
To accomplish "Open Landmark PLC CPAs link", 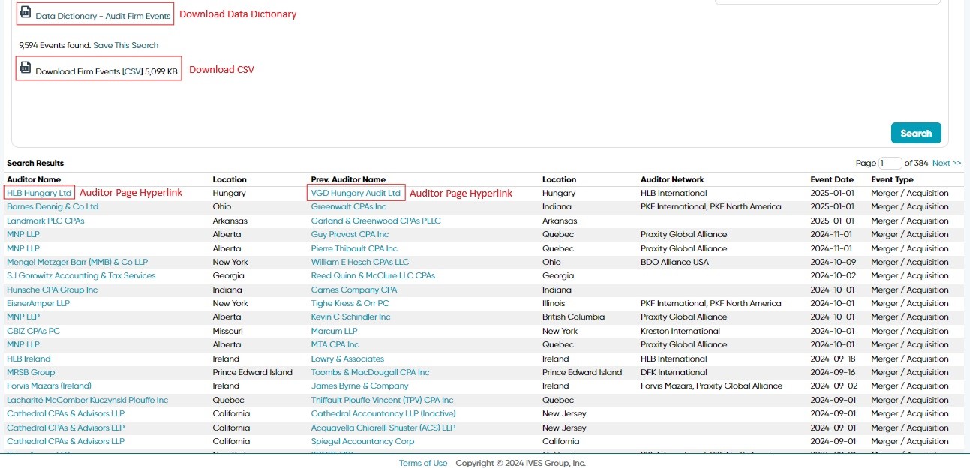I will coord(46,221).
